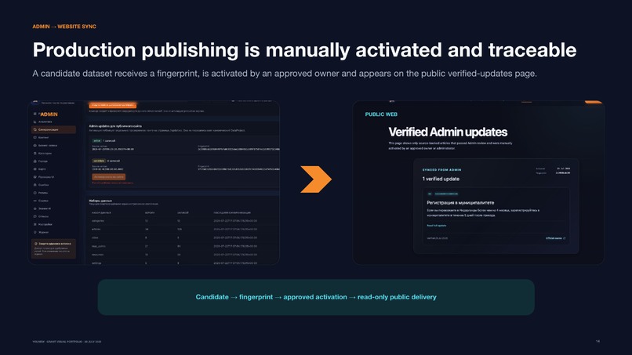Click the 'SYNCED FROM ADMIN' label
632x355 pixels.
(441, 170)
